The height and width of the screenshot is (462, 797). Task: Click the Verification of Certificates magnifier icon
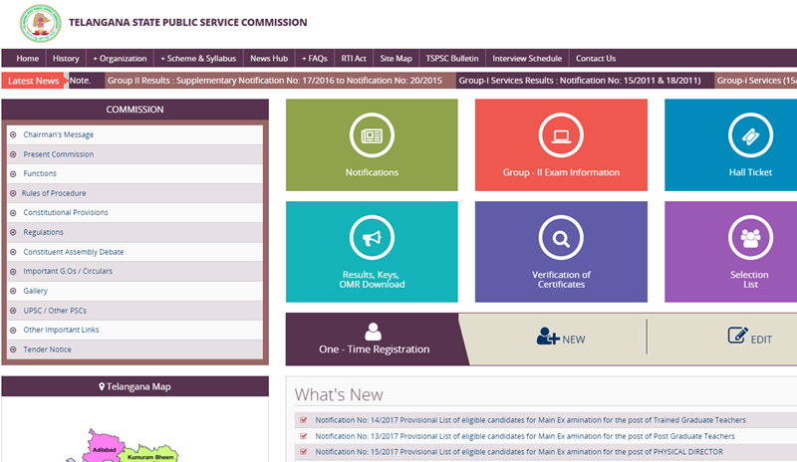click(561, 238)
